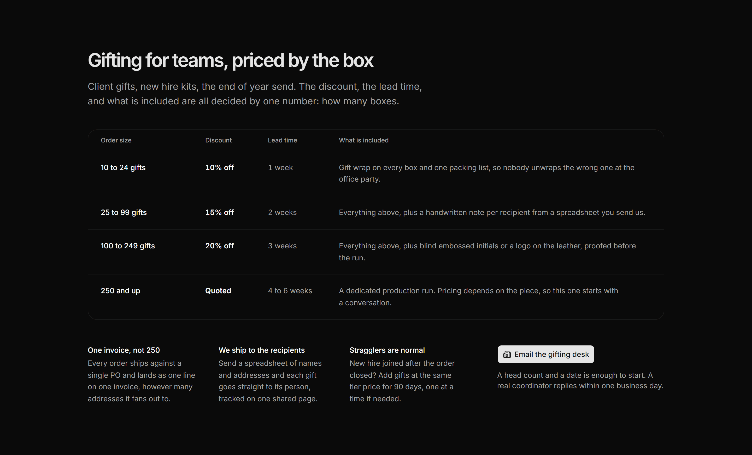
Task: Click the '3 weeks' lead time cell
Action: coord(282,246)
